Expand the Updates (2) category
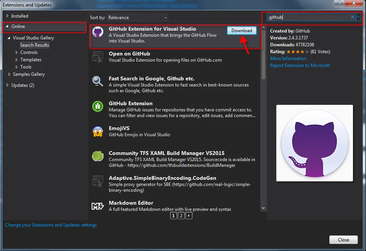Image resolution: width=366 pixels, height=251 pixels. pyautogui.click(x=7, y=85)
